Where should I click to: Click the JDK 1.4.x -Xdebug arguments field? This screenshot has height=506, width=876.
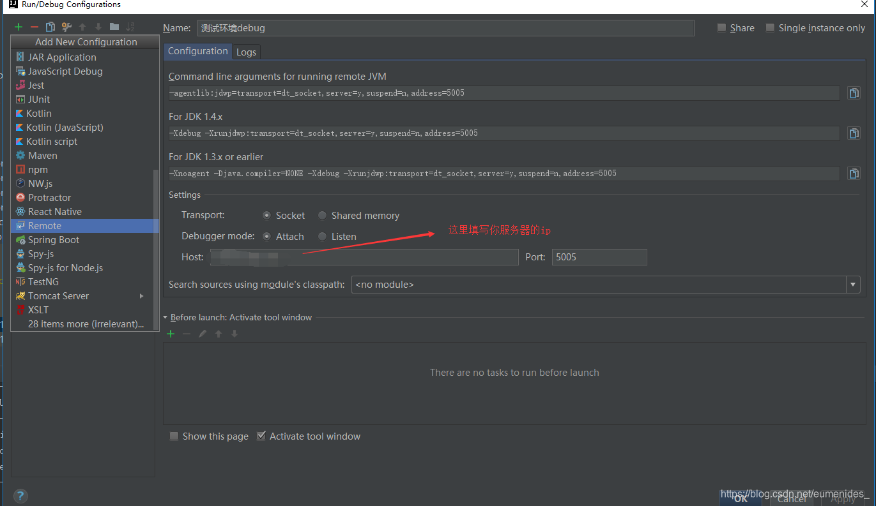click(x=503, y=133)
